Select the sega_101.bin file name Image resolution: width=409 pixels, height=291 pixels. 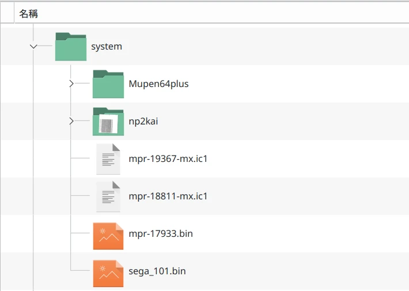[157, 271]
